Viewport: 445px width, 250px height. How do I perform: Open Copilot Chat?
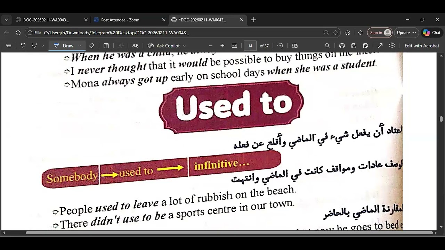point(431,33)
